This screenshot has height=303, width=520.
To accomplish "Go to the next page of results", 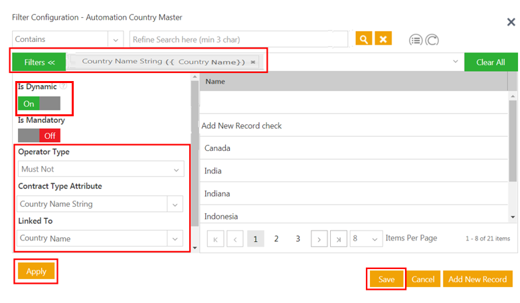I will [x=319, y=239].
